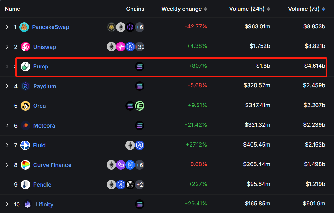Click the Fluid logo icon

coord(25,145)
